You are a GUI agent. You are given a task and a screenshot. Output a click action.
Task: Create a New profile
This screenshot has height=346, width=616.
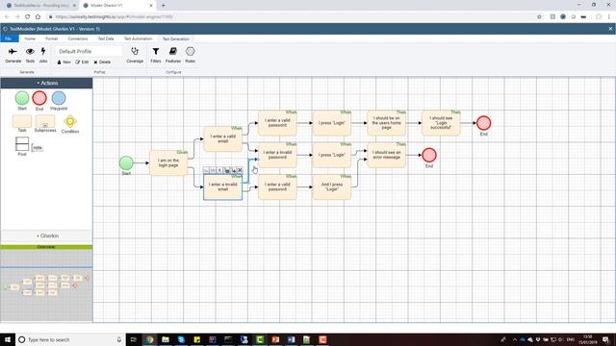(x=64, y=62)
